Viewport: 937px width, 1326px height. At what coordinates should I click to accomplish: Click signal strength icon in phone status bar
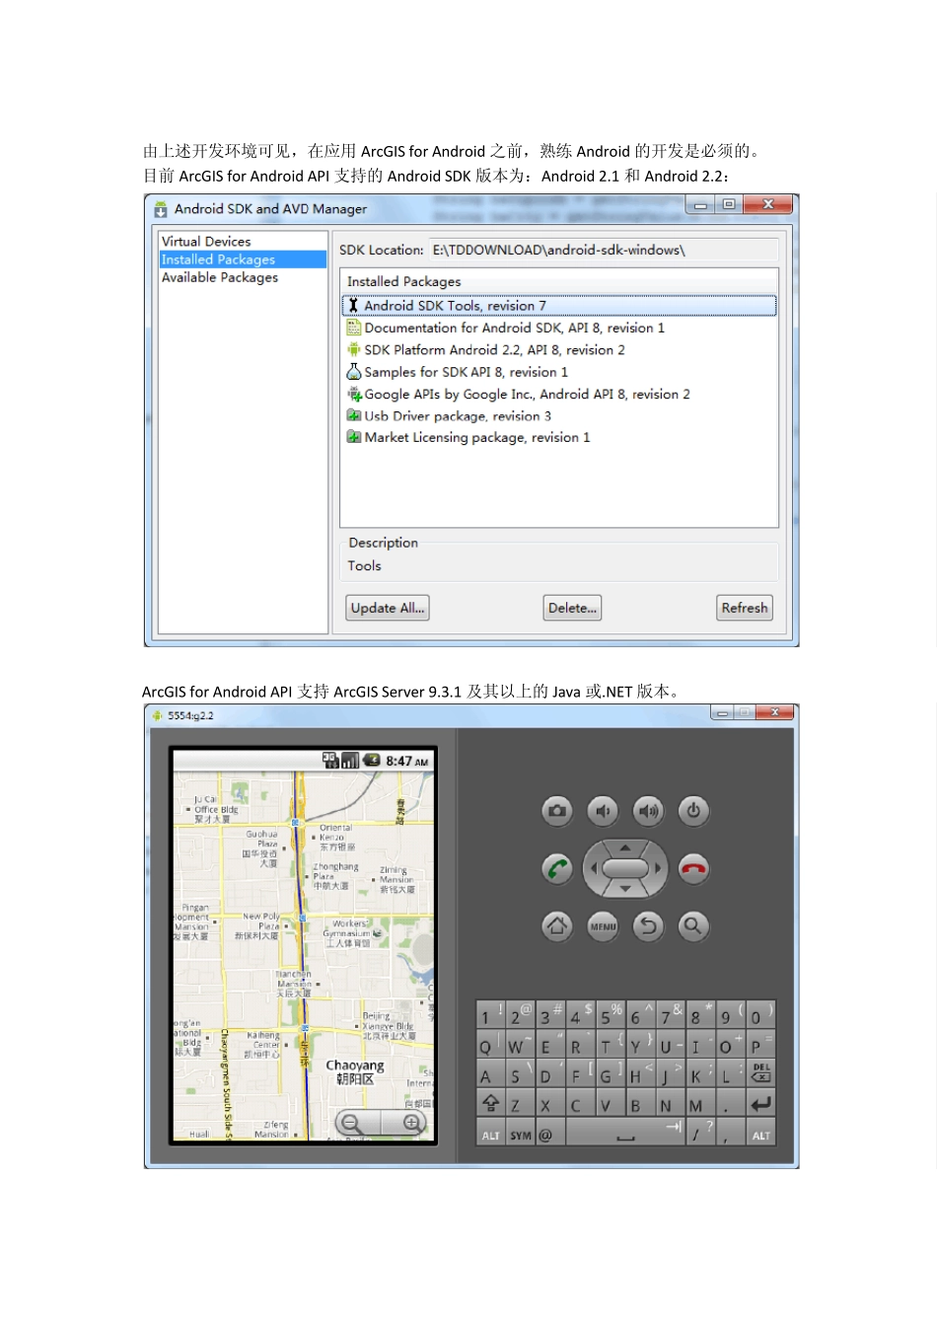coord(350,761)
